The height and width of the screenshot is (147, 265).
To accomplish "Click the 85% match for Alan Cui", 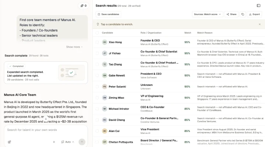I will point(187,131).
